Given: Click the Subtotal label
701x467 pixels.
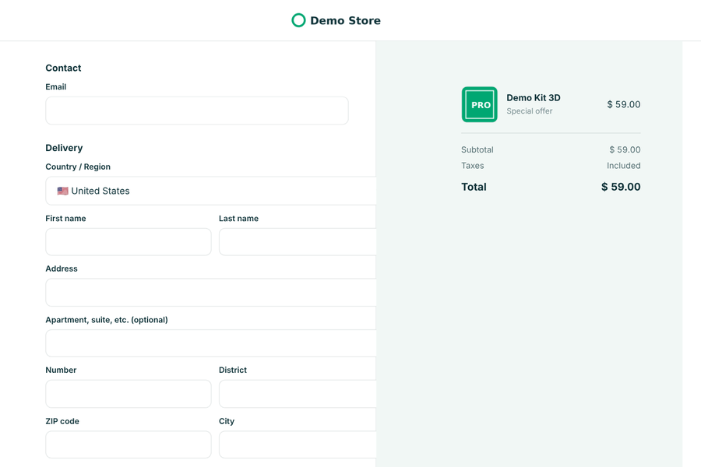Looking at the screenshot, I should coord(477,149).
